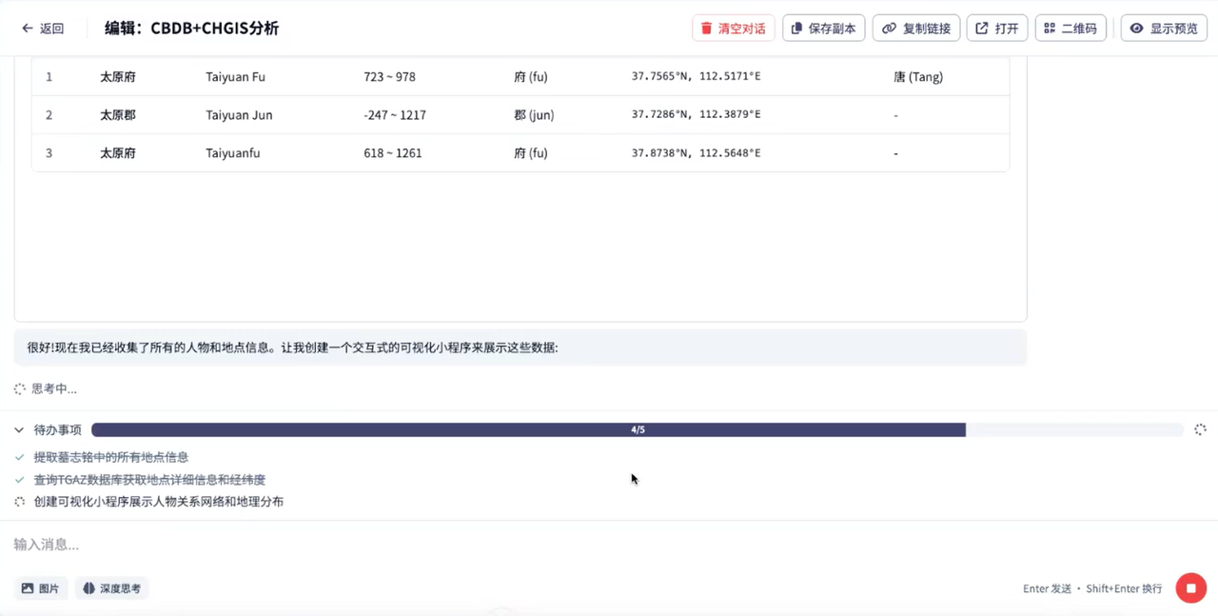This screenshot has width=1218, height=616.
Task: Click the image icon on the 图片 button
Action: click(27, 587)
